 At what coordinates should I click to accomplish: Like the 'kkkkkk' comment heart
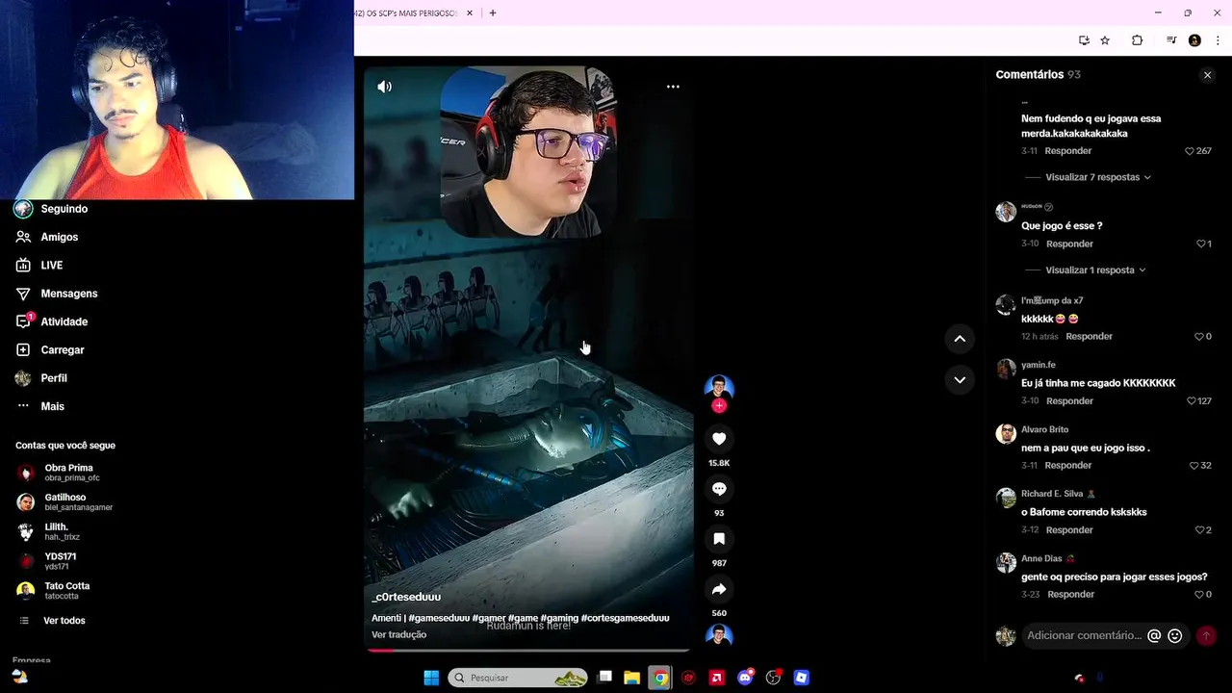(x=1199, y=337)
